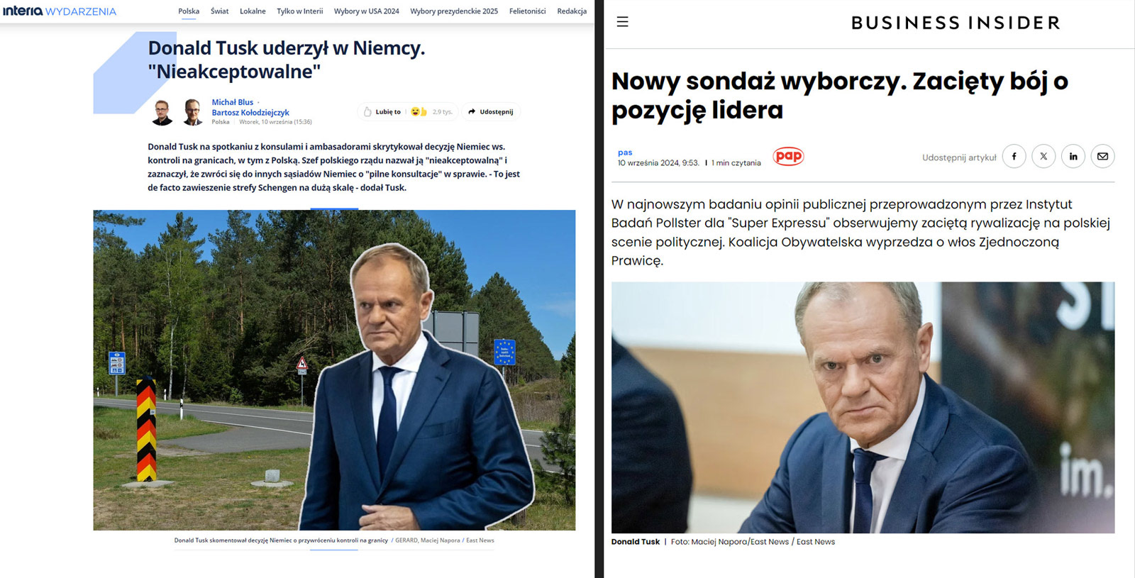Open author Bartosz Kołodziejczyk profile link
The image size is (1135, 578).
pos(250,113)
